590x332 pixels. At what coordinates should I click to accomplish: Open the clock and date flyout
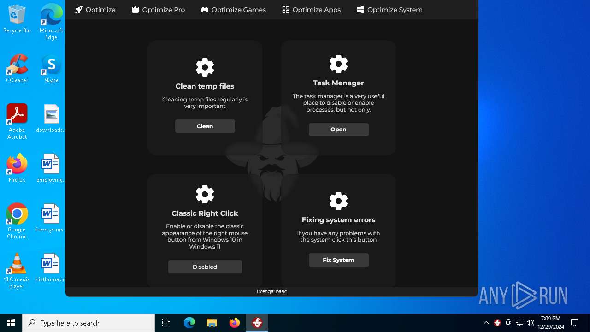click(551, 323)
